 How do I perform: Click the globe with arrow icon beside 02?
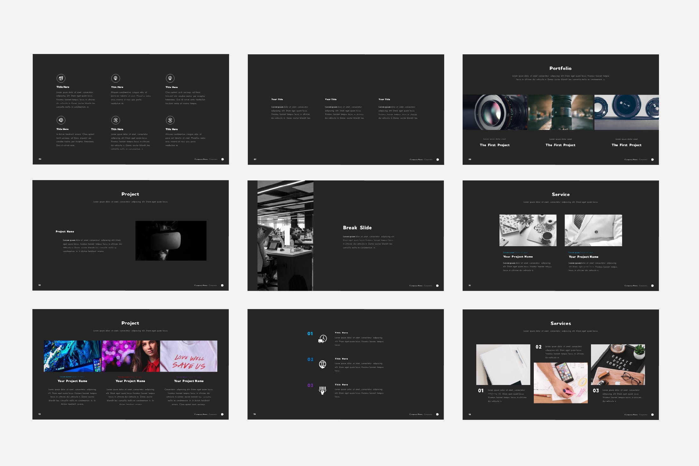(322, 364)
